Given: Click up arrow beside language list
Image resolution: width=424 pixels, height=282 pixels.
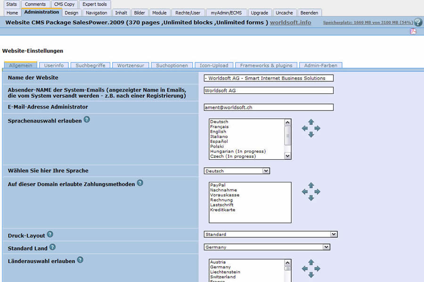Looking at the screenshot, I should (311, 122).
